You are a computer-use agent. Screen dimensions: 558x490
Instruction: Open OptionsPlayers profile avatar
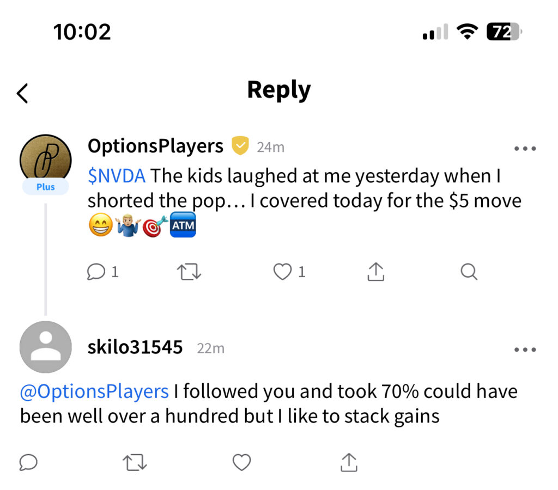point(46,160)
